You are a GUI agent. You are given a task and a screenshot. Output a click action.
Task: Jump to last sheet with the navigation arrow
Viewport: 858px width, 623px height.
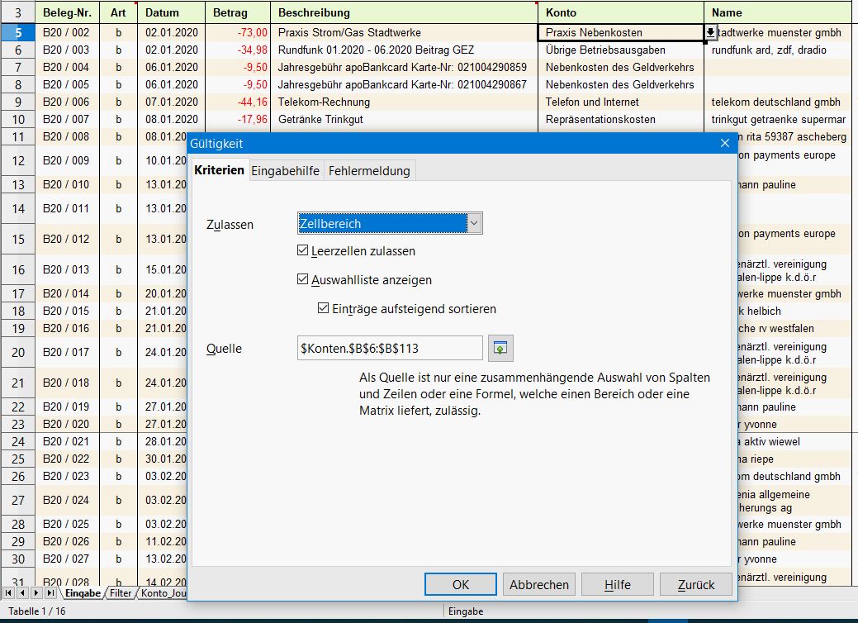[x=50, y=593]
